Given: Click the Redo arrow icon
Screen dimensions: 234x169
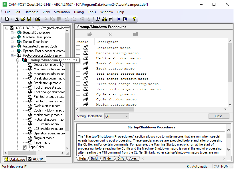Looking at the screenshot, I should pyautogui.click(x=74, y=19).
